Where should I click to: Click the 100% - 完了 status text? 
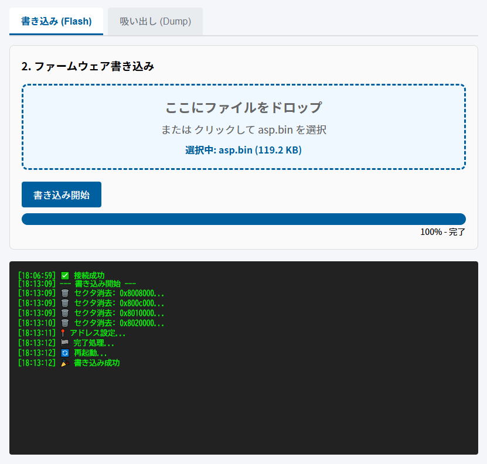[442, 231]
